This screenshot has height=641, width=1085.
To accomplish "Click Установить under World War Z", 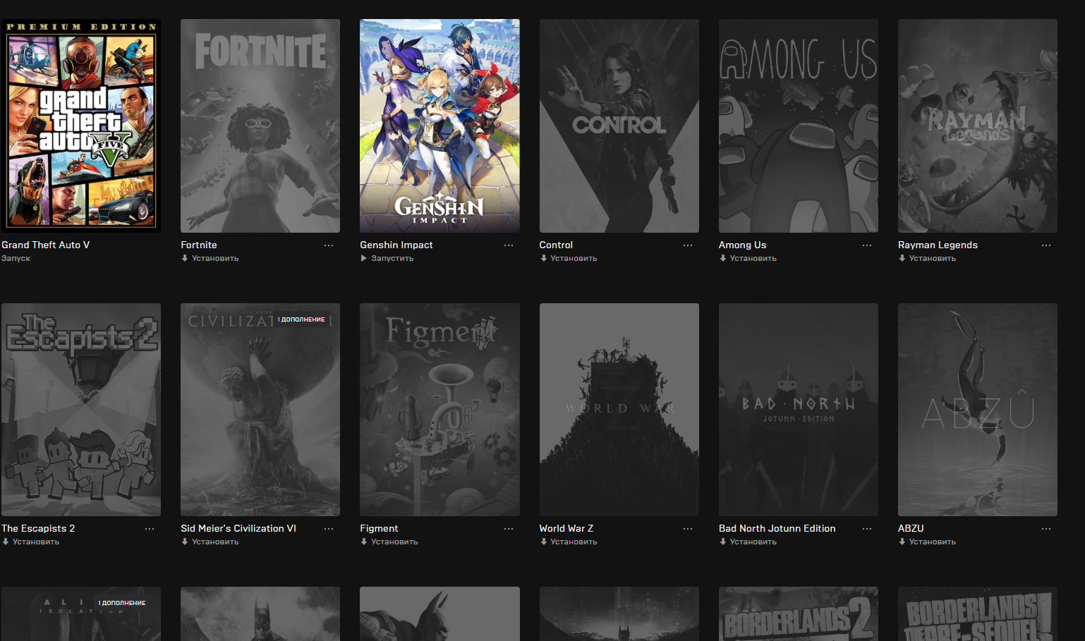I will tap(569, 542).
